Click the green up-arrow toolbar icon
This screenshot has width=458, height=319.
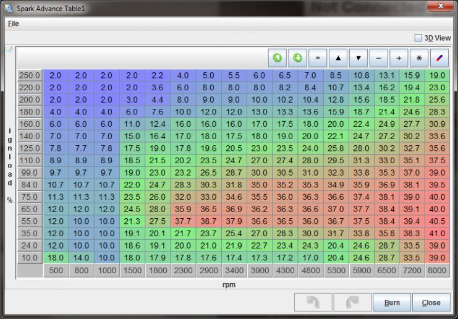pos(278,58)
